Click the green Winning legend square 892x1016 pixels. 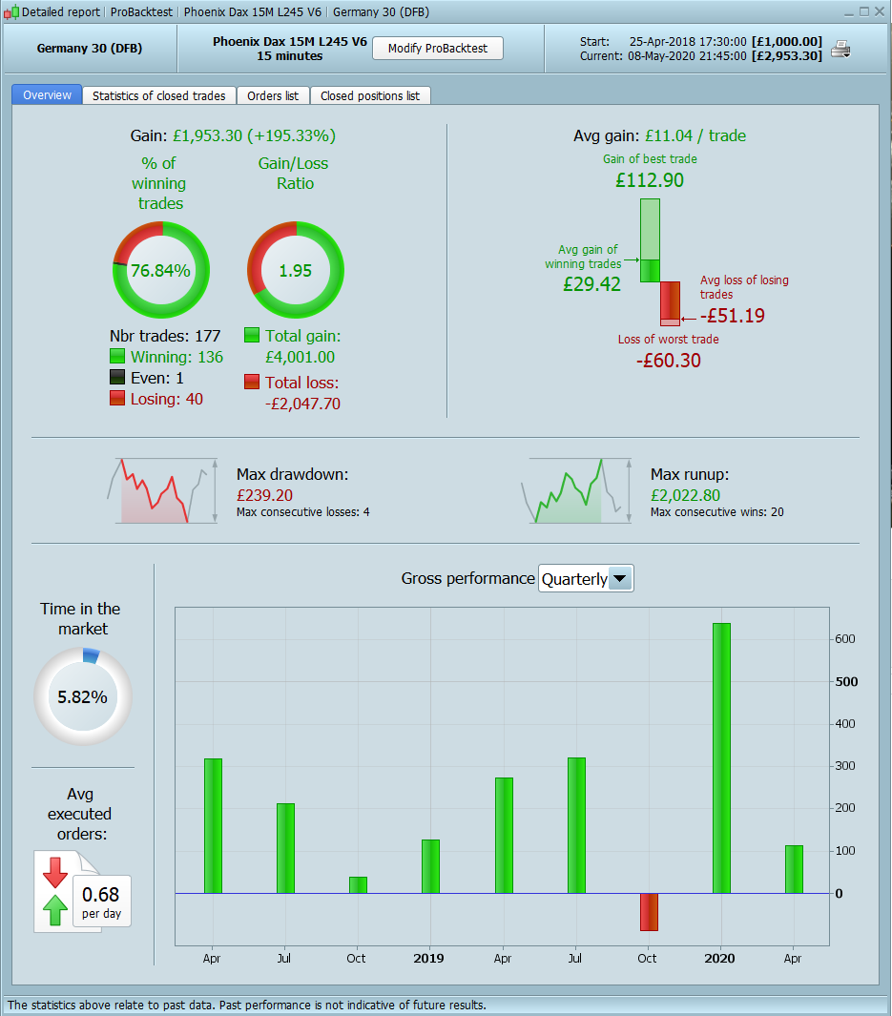(x=117, y=357)
